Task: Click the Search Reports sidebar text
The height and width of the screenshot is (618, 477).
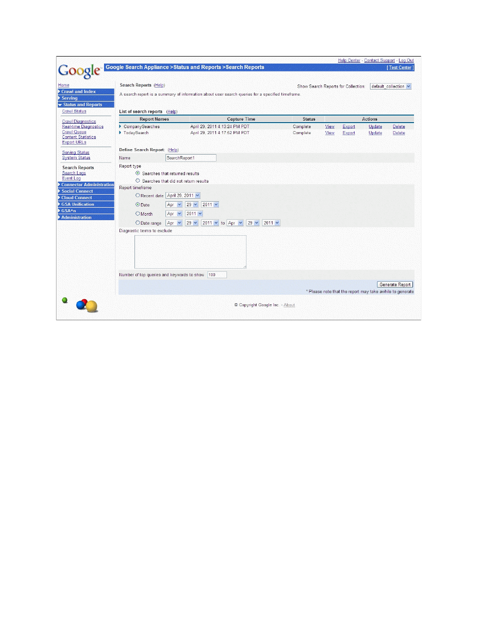Action: (78, 168)
